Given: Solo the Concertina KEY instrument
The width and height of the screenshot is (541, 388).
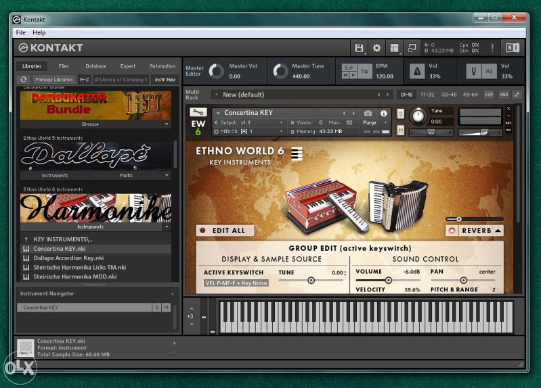Looking at the screenshot, I should (400, 114).
